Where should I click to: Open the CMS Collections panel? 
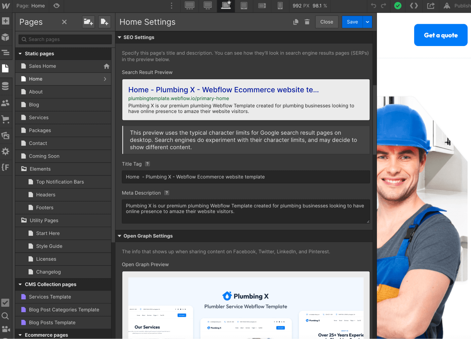pyautogui.click(x=5, y=86)
